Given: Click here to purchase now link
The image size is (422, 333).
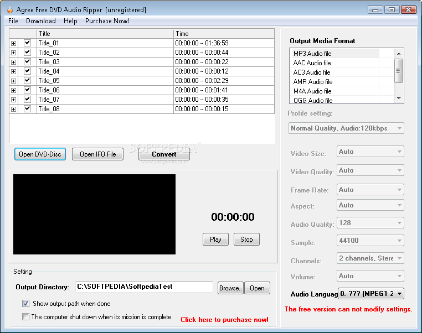Looking at the screenshot, I should [x=224, y=320].
